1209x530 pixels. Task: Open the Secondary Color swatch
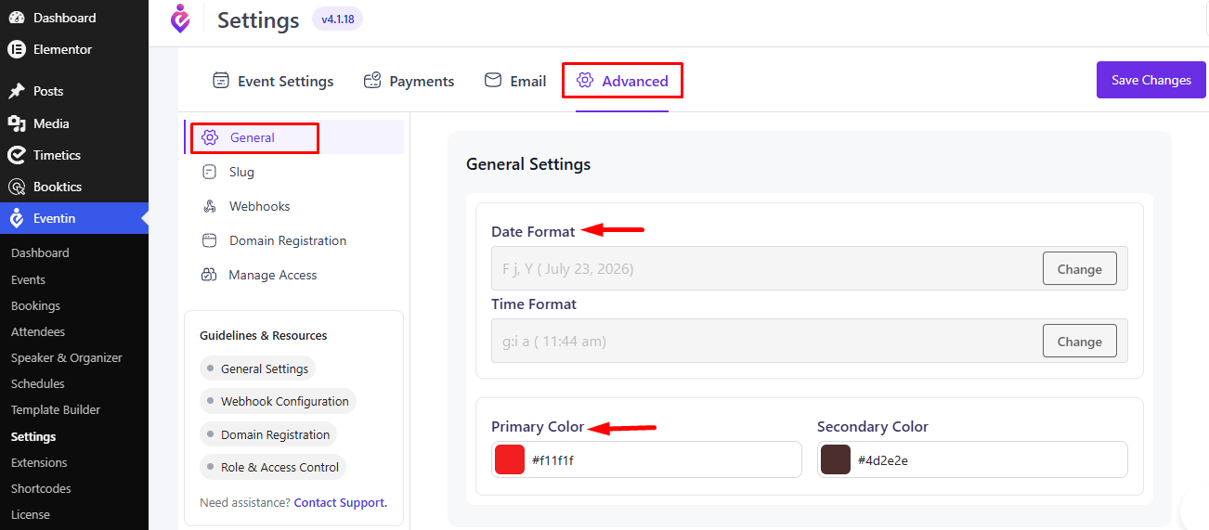coord(836,459)
